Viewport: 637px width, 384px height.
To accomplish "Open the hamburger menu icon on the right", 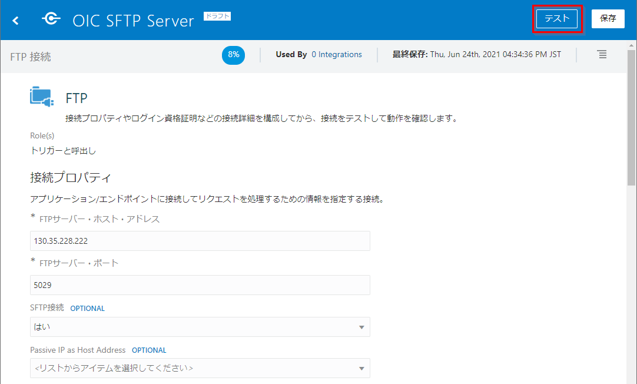I will [x=602, y=54].
